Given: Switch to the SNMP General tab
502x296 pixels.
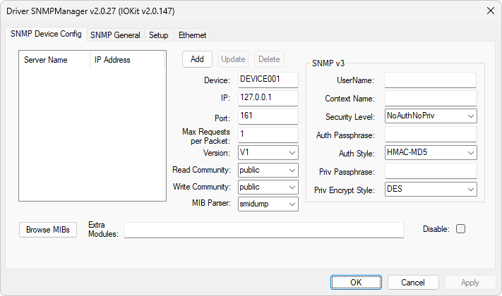Looking at the screenshot, I should pyautogui.click(x=115, y=35).
